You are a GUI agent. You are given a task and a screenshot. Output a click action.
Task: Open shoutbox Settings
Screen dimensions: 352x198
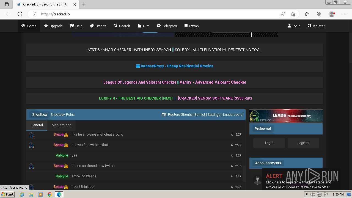point(214,114)
